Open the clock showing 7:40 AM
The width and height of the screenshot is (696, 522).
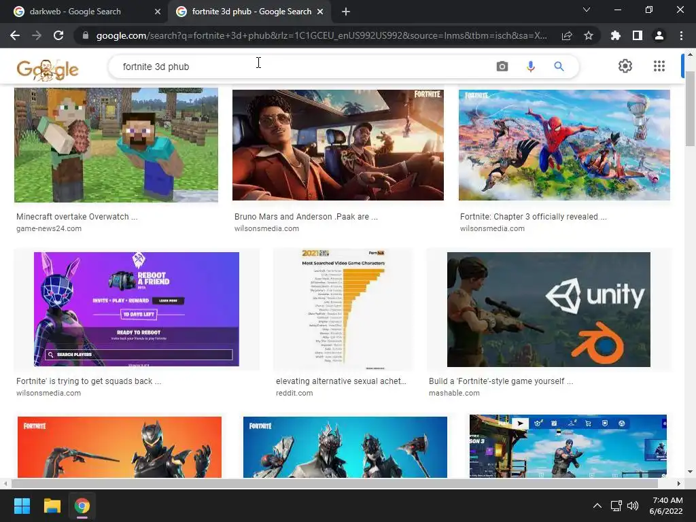(x=666, y=506)
